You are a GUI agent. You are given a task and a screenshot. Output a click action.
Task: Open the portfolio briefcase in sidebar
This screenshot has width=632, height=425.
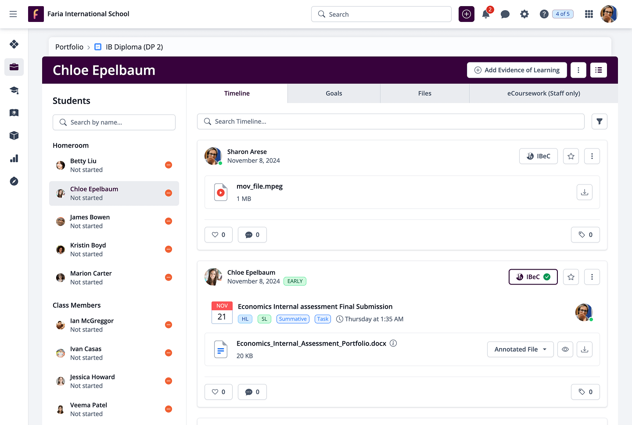point(14,67)
